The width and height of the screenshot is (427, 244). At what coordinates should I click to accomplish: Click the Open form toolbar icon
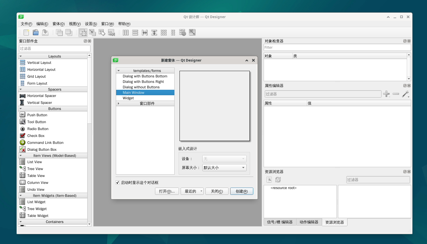(x=36, y=33)
